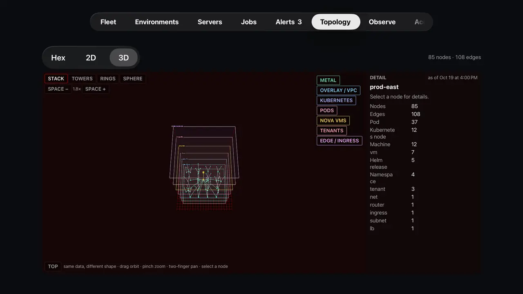Click the prod-east detail heading

[x=384, y=87]
